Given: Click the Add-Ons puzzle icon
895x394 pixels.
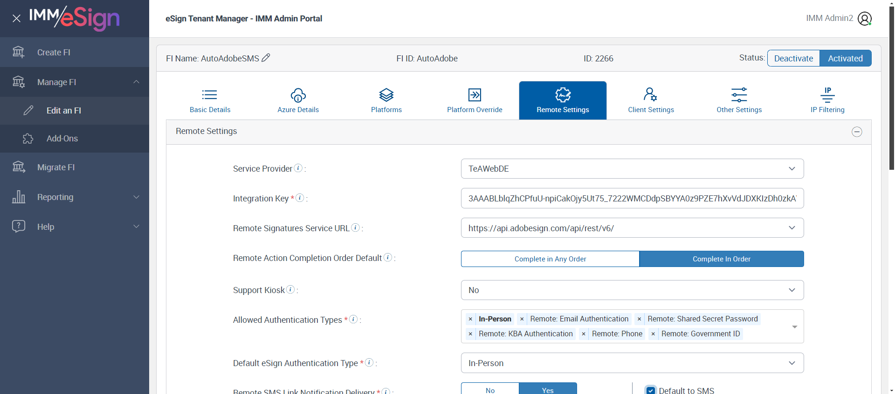Looking at the screenshot, I should pos(28,139).
